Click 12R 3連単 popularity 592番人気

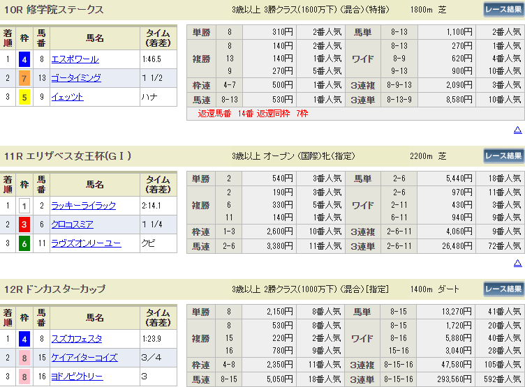click(502, 379)
